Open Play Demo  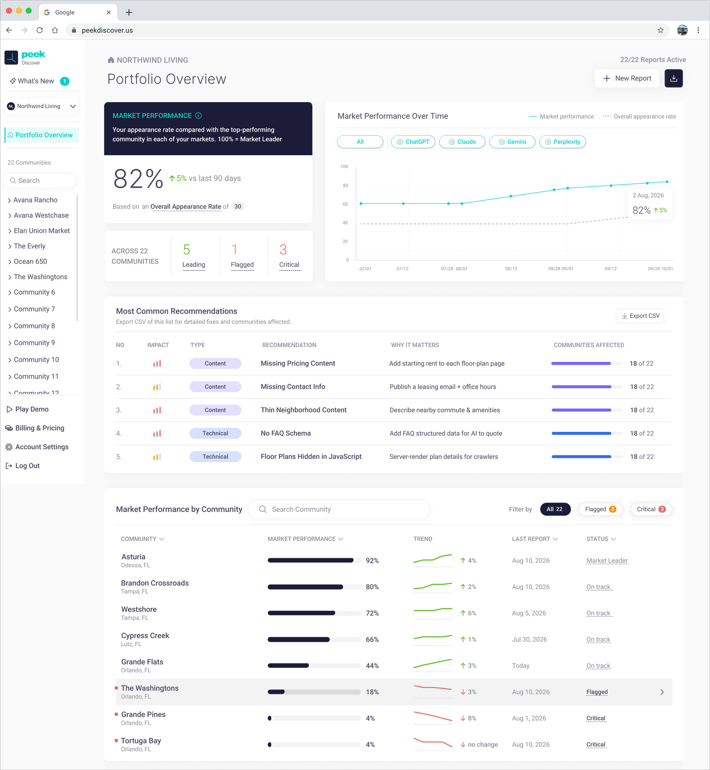(x=28, y=409)
